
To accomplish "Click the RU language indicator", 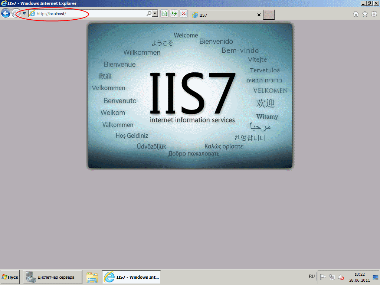I will coord(312,276).
